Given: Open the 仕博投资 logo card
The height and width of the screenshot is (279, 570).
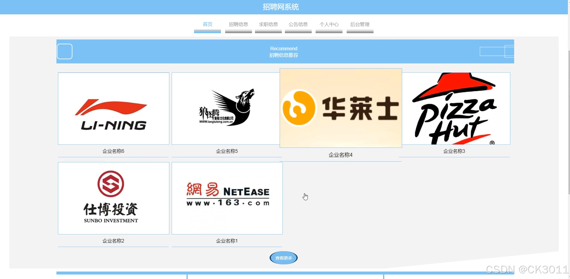Looking at the screenshot, I should tap(113, 198).
